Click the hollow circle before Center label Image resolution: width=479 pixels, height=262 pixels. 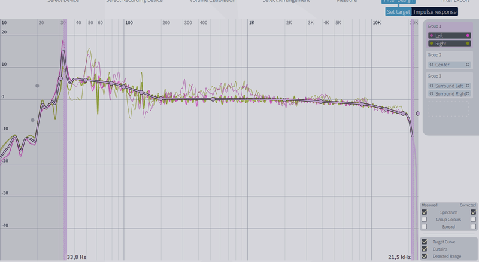[x=431, y=65]
